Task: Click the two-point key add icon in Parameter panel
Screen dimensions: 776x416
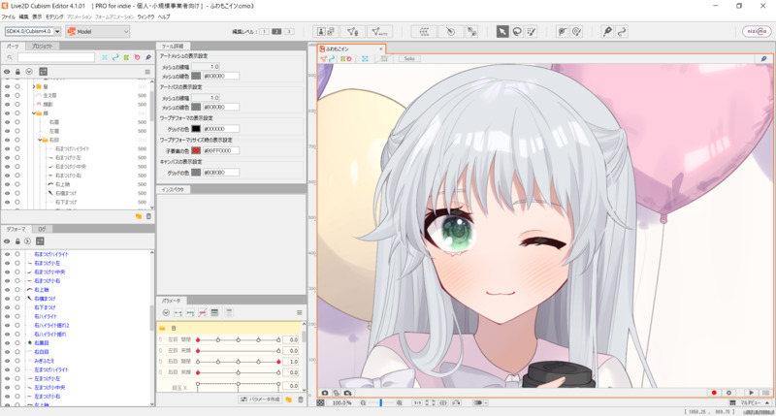Action: point(178,312)
